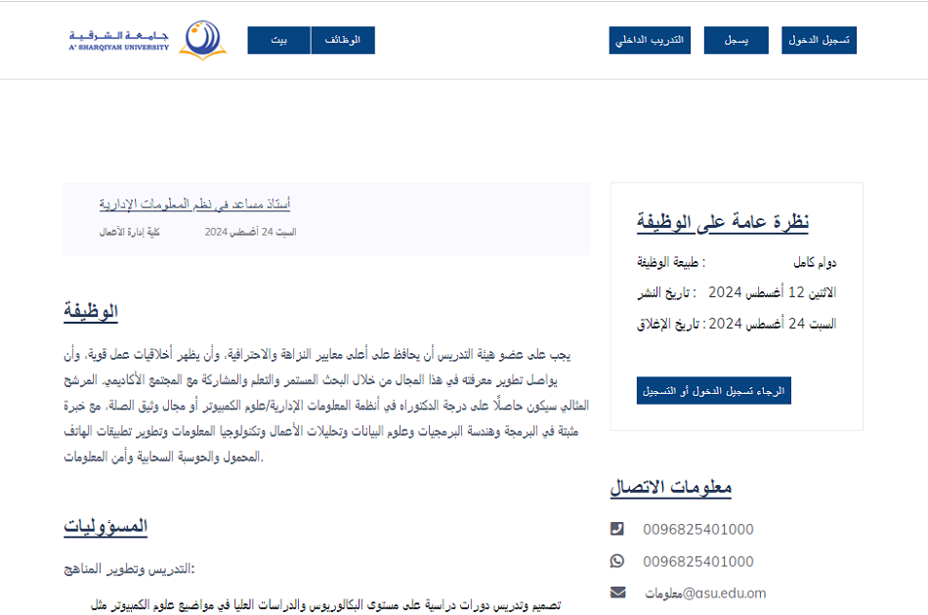
Task: Click the number beside the WhatsApp icon
Action: coord(697,561)
